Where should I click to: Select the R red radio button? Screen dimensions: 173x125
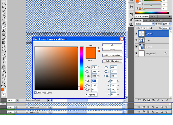(86, 81)
